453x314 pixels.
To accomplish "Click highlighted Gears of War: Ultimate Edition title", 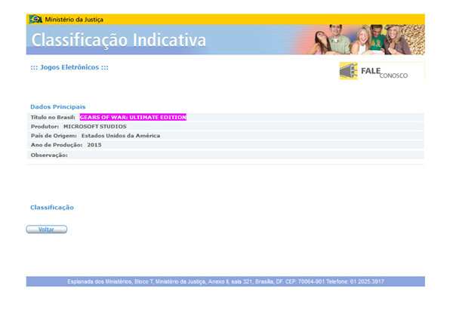I will coord(133,117).
